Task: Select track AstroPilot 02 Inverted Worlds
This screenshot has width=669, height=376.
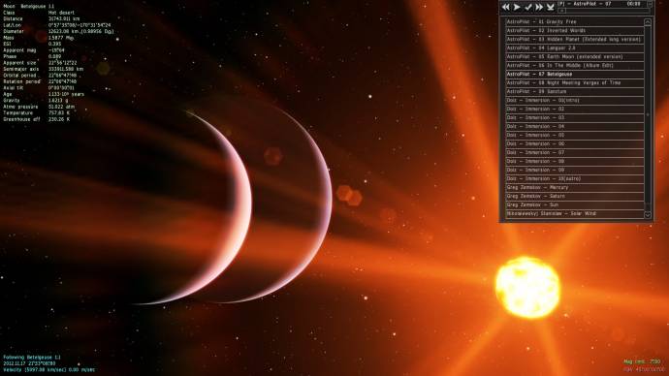Action: click(574, 31)
